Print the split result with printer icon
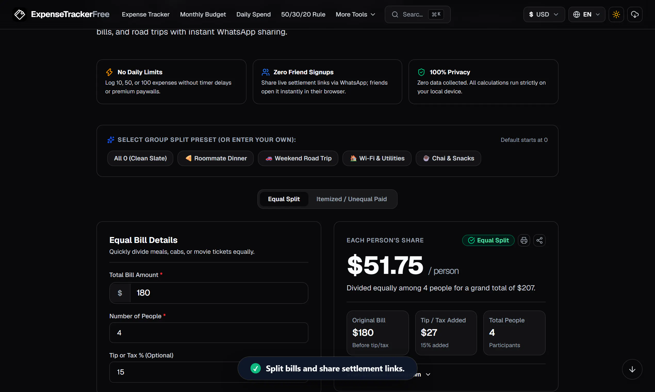 click(x=524, y=240)
